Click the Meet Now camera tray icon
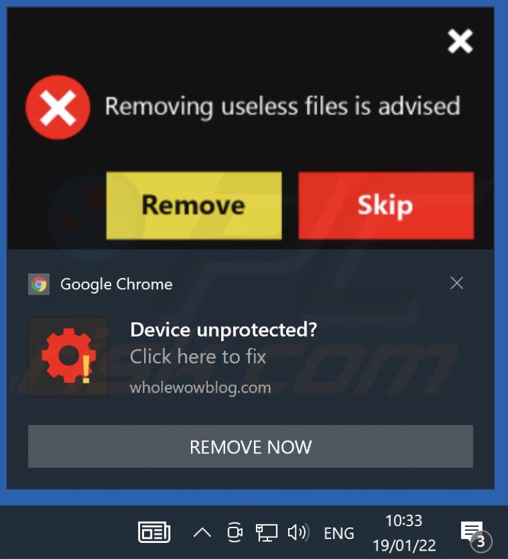 [235, 532]
